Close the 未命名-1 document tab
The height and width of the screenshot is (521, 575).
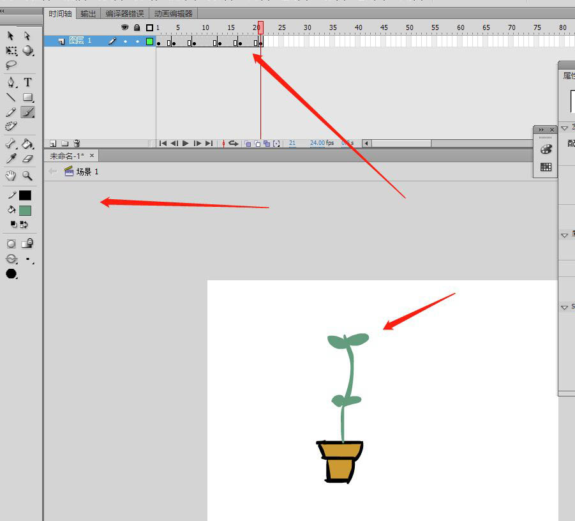(92, 156)
